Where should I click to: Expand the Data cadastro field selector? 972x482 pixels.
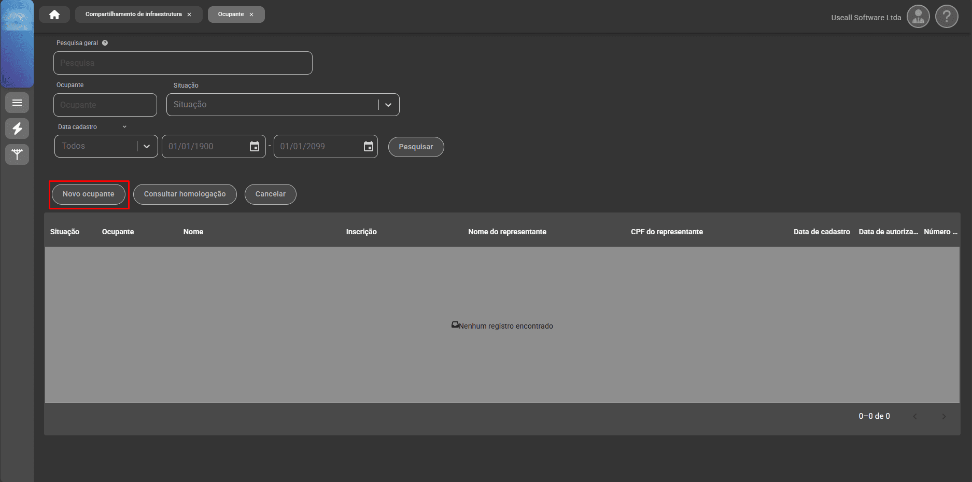124,127
